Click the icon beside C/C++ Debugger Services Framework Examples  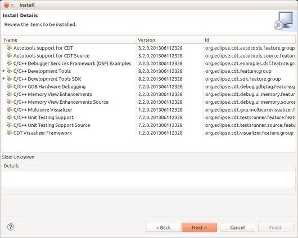(9, 63)
